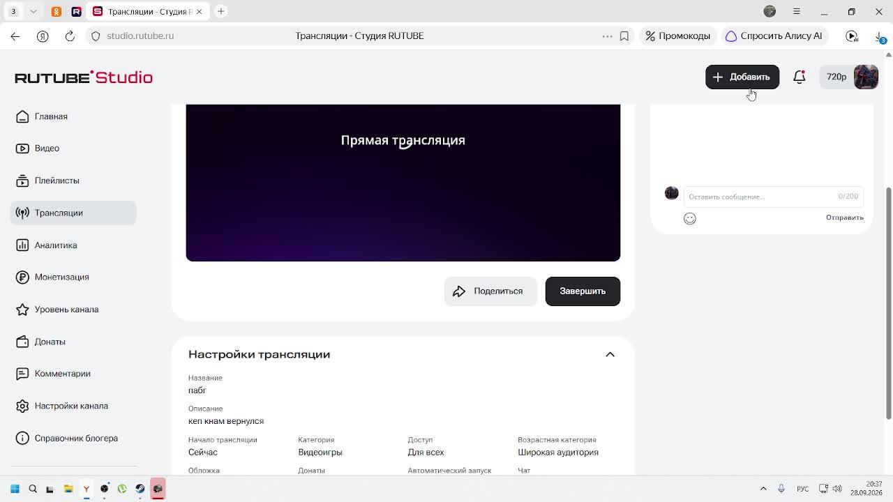
Task: Close the Трансляции tab
Action: (199, 11)
